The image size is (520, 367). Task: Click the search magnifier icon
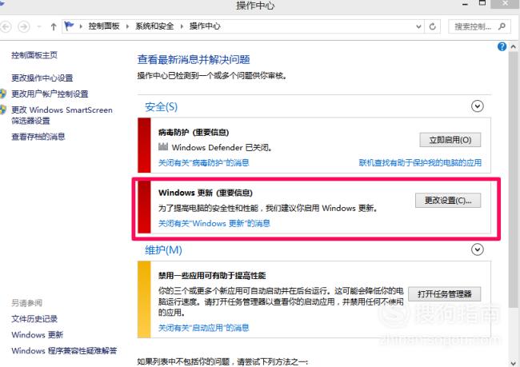[502, 26]
